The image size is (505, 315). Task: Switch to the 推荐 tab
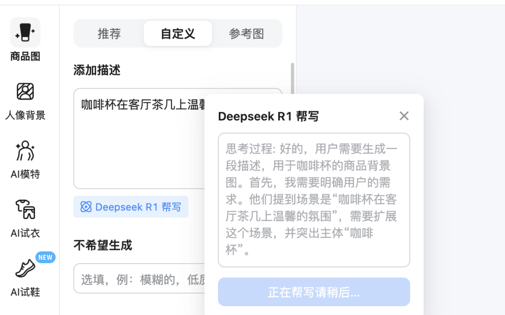[109, 34]
